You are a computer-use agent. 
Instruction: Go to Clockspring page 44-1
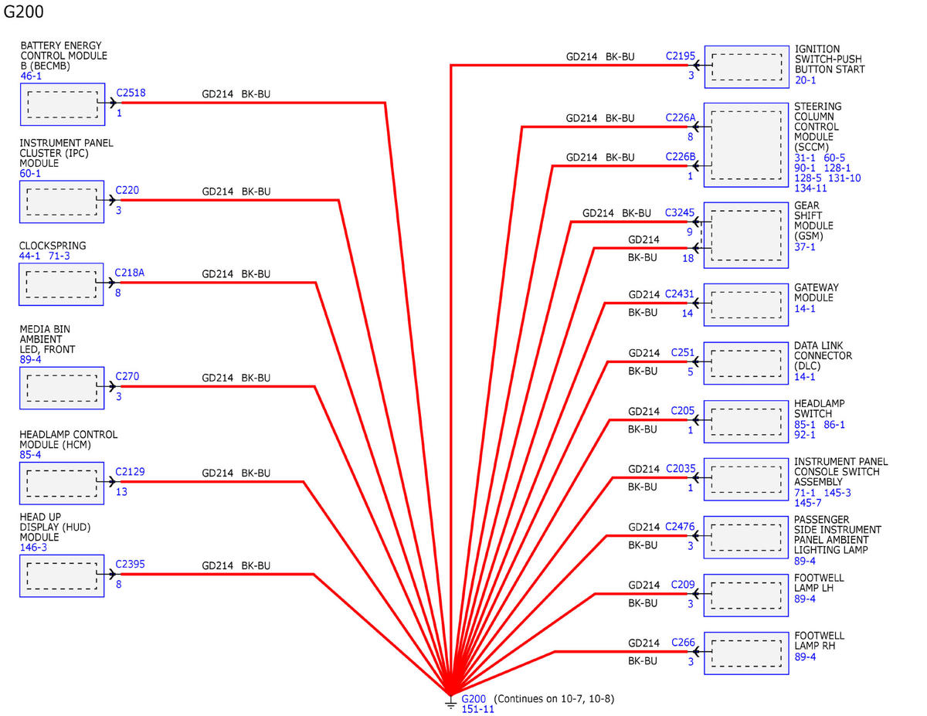[31, 256]
